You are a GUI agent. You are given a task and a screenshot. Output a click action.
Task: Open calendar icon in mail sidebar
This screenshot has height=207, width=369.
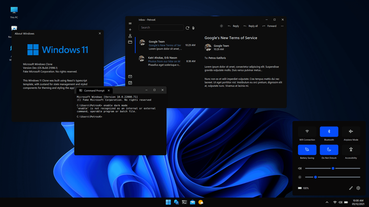pyautogui.click(x=130, y=83)
